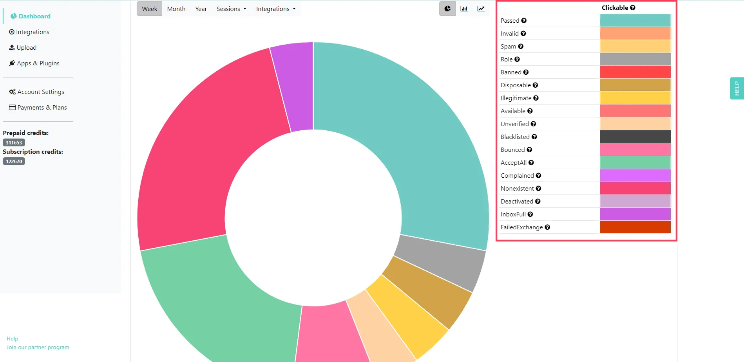This screenshot has width=744, height=362.
Task: Click the question mark beside Passed
Action: pos(524,21)
